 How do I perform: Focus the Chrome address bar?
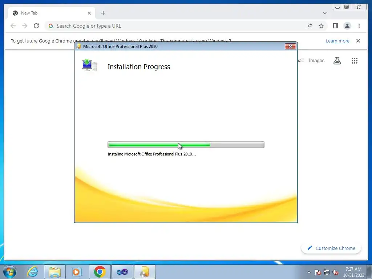(x=175, y=26)
